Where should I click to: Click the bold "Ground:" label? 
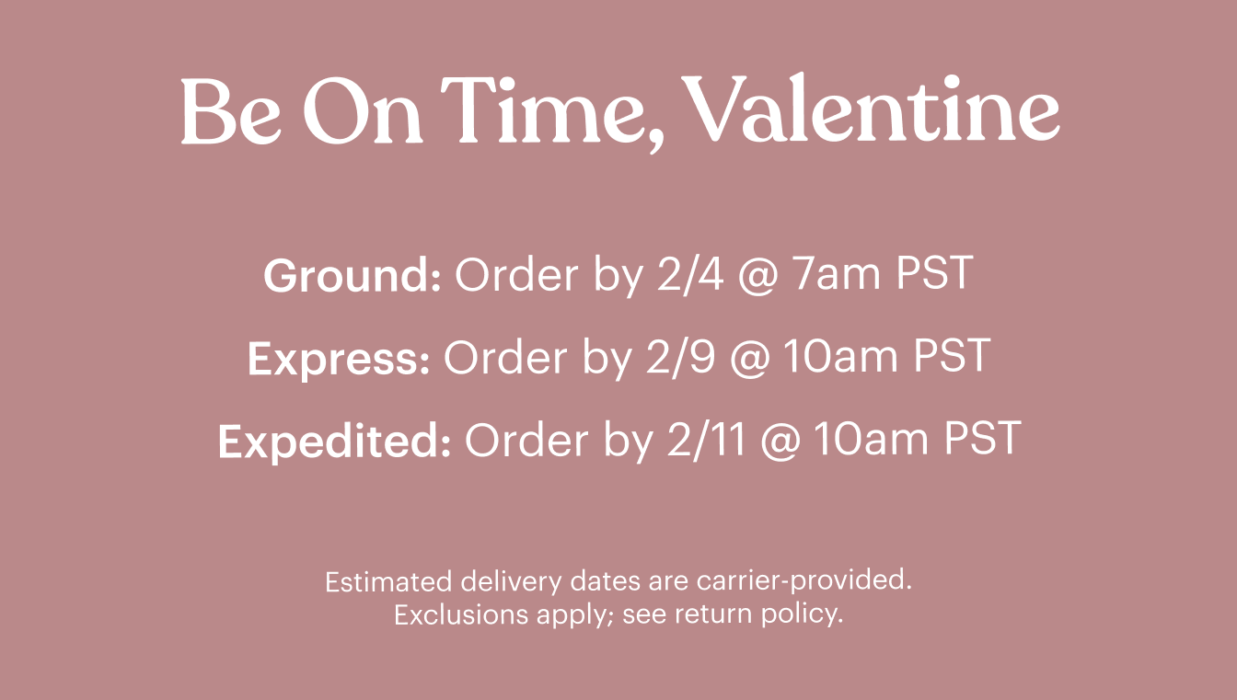pyautogui.click(x=353, y=276)
